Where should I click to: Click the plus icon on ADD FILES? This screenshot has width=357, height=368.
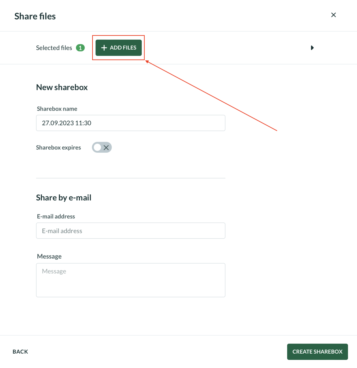tap(104, 48)
